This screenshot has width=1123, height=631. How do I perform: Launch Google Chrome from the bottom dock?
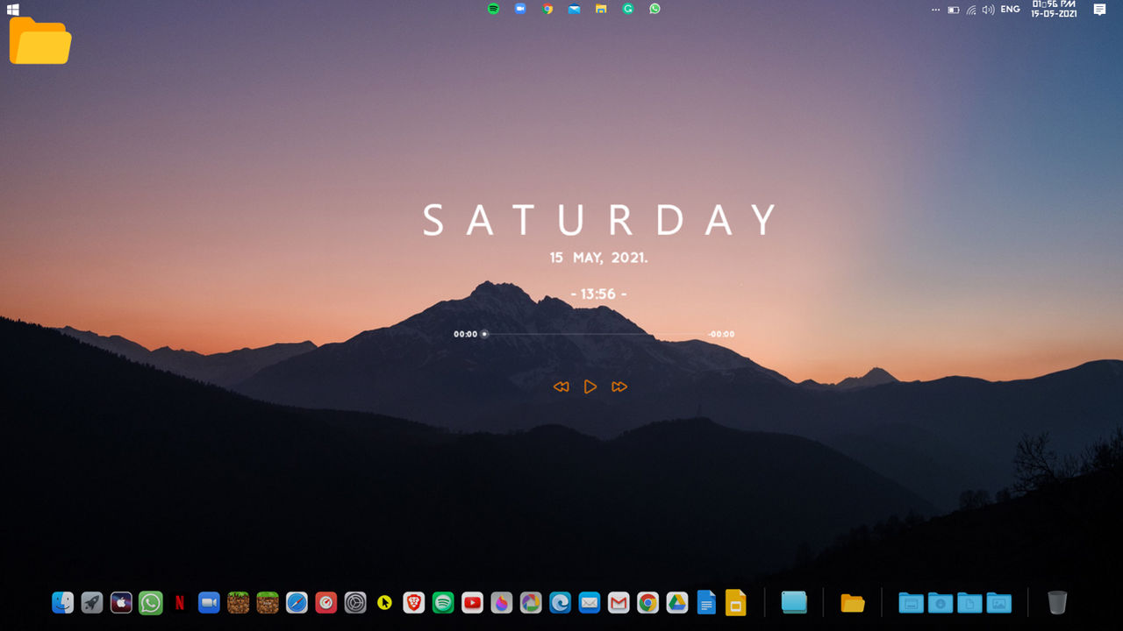coord(647,602)
